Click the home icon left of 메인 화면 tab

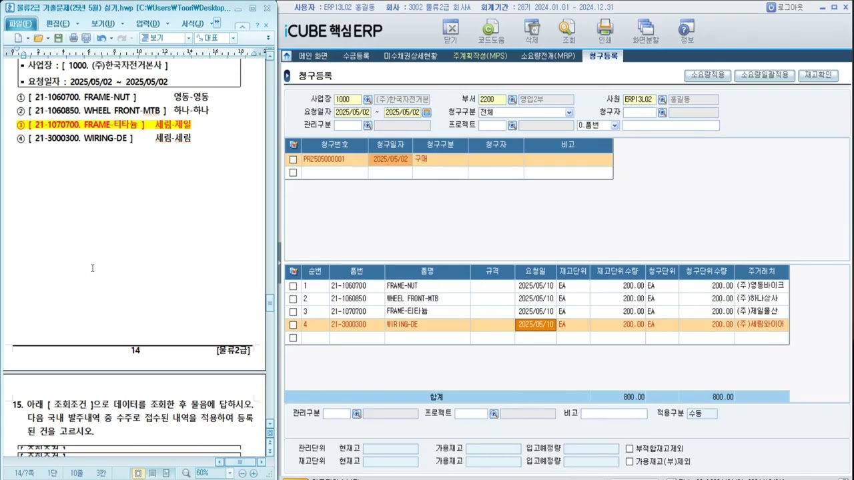287,56
